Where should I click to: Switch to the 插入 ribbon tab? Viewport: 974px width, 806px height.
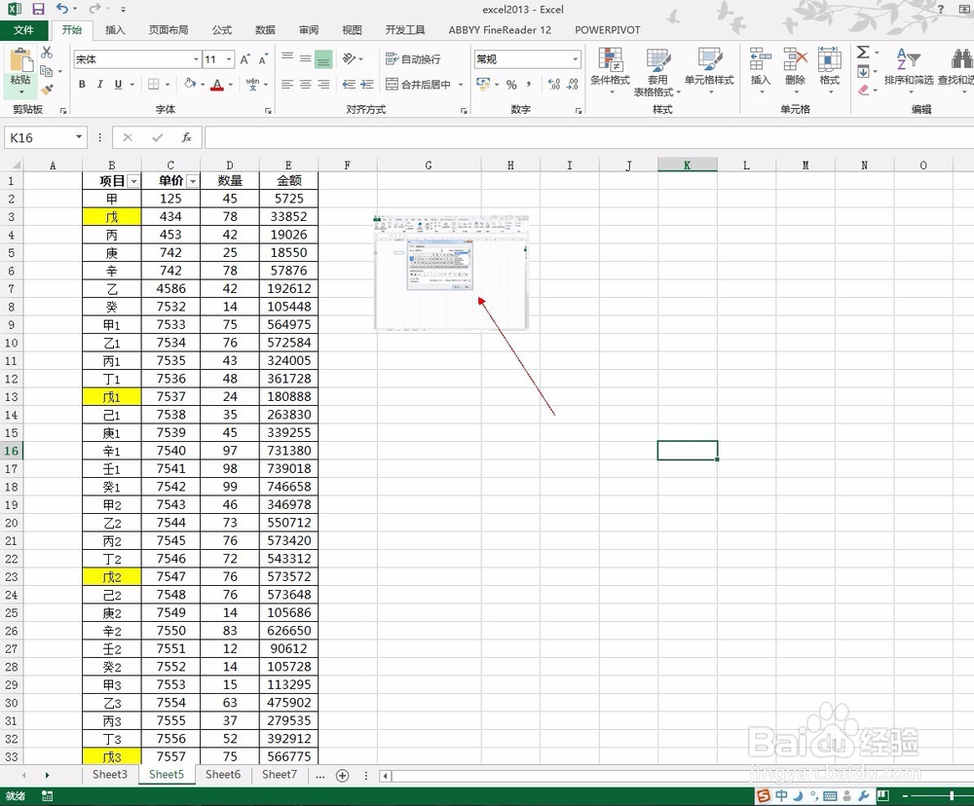pyautogui.click(x=115, y=29)
